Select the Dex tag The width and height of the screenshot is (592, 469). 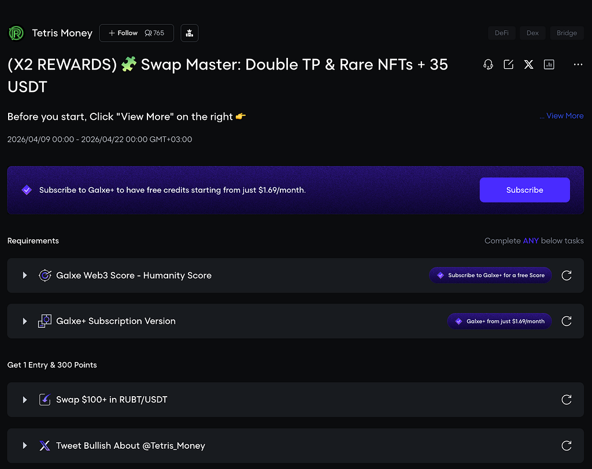click(x=532, y=33)
